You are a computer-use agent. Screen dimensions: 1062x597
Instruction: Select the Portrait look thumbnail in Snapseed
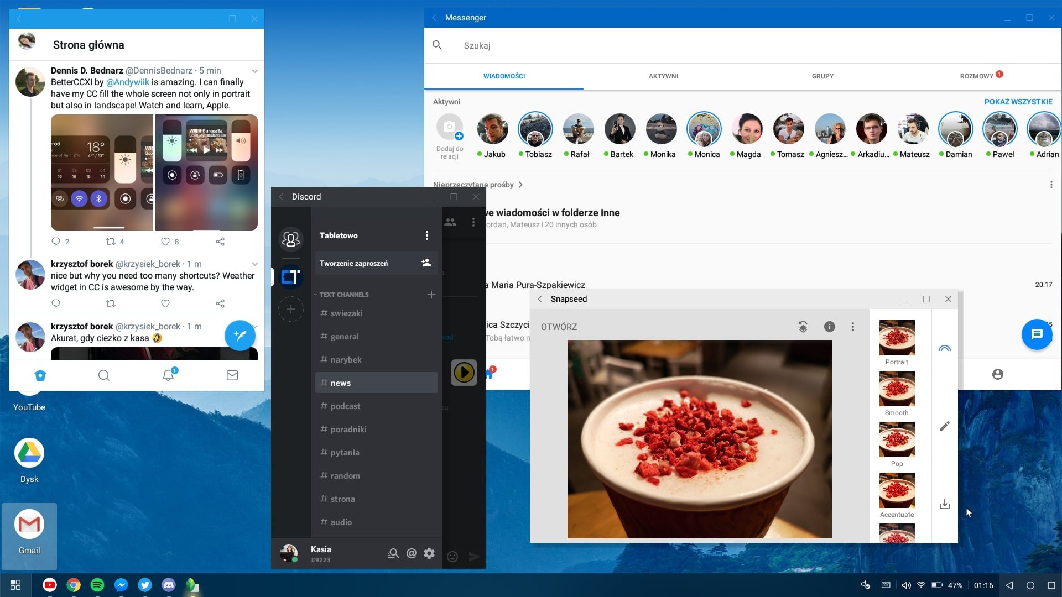point(897,338)
